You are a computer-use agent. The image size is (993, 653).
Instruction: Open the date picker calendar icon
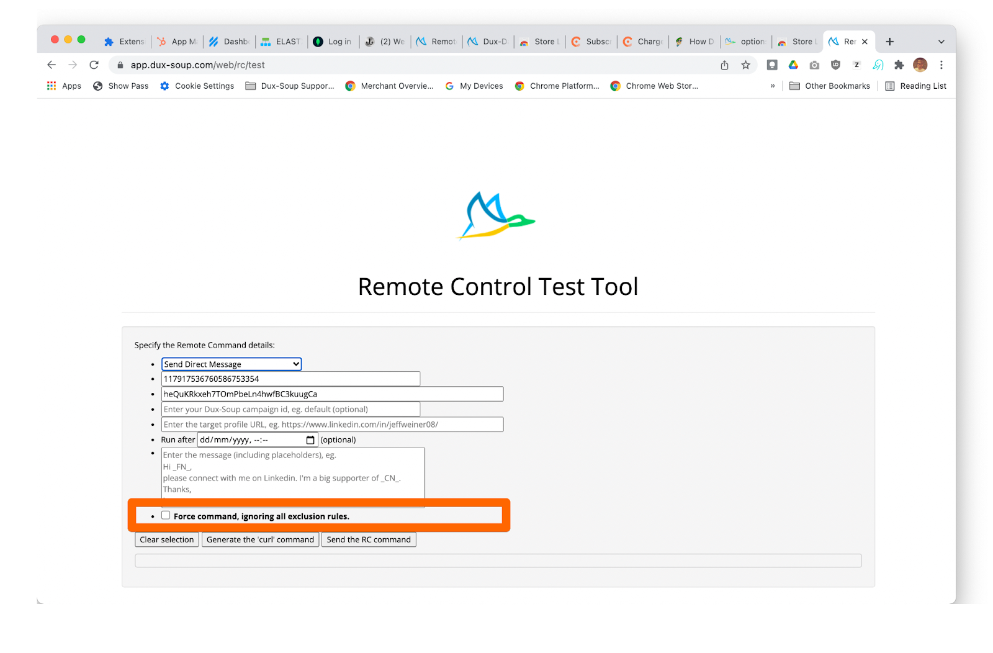pyautogui.click(x=310, y=439)
